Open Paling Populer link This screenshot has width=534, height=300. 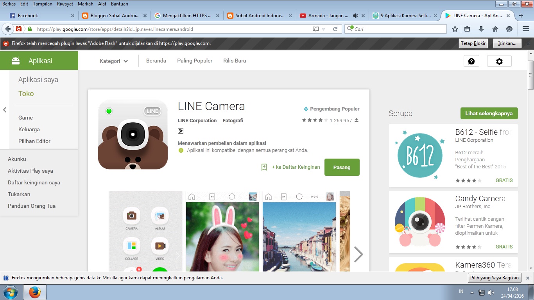point(195,61)
